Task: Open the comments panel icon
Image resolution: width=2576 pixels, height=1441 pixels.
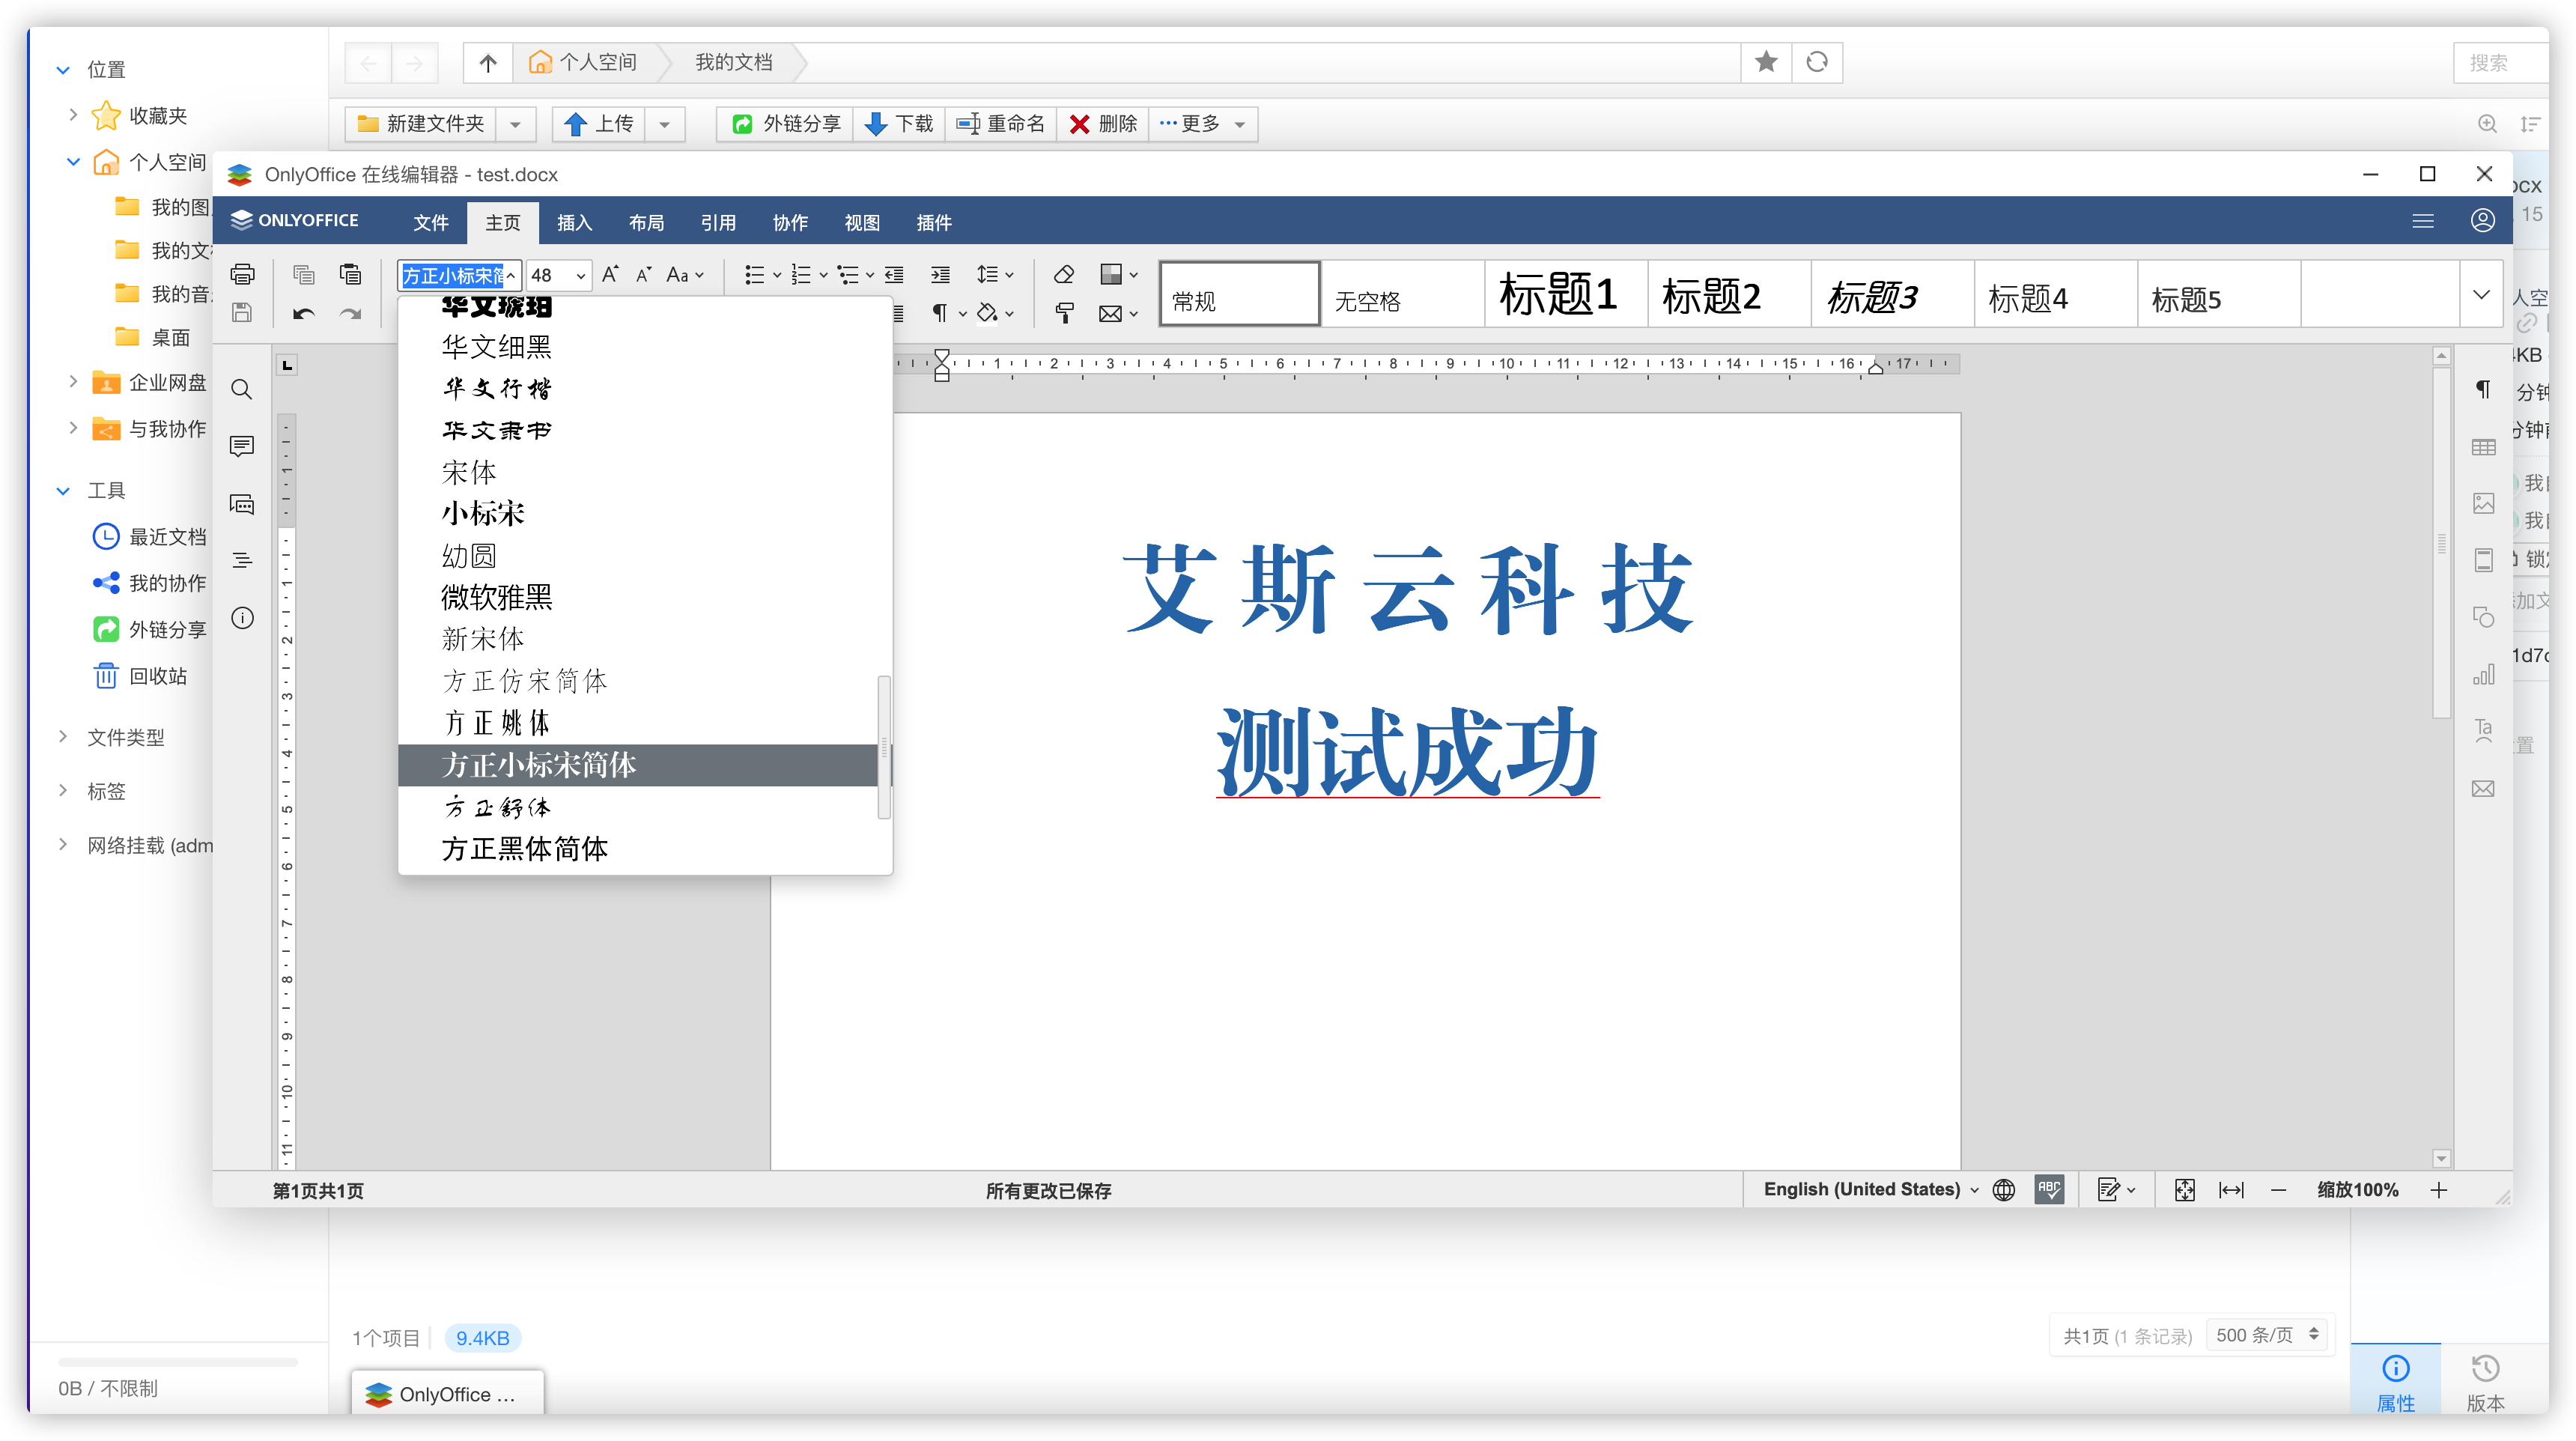Action: click(x=242, y=446)
